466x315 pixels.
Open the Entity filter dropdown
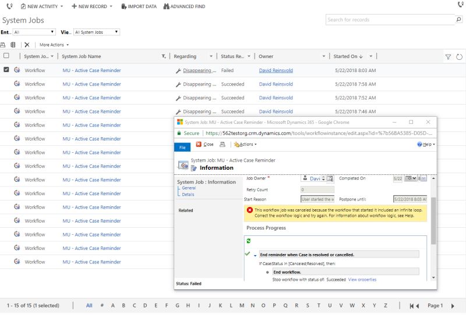[x=34, y=32]
